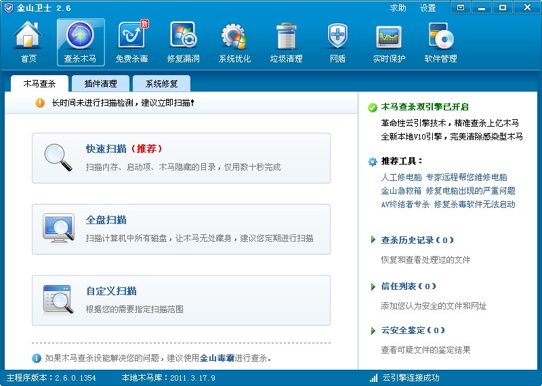Click the window-search icon for 自定义扫描
Image resolution: width=542 pixels, height=386 pixels.
tap(58, 299)
